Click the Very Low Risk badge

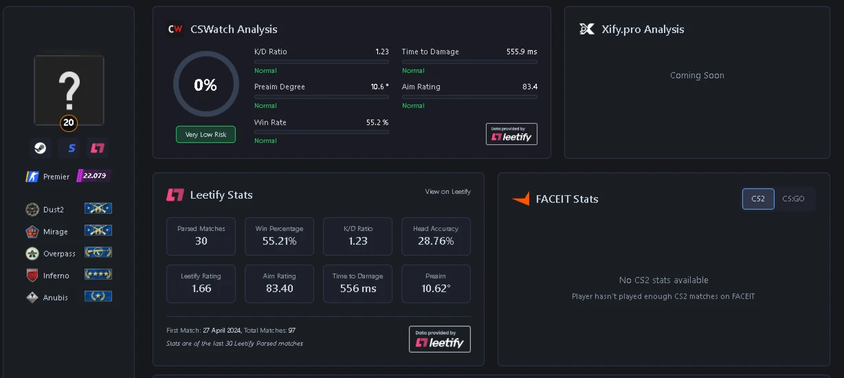click(206, 135)
